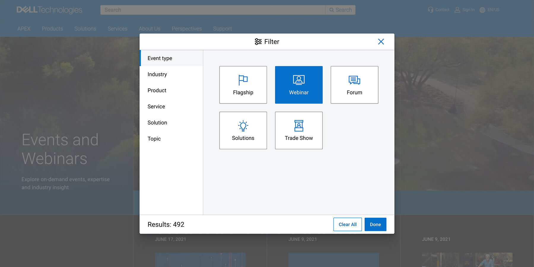
Task: Click the Clear All button
Action: (x=347, y=224)
